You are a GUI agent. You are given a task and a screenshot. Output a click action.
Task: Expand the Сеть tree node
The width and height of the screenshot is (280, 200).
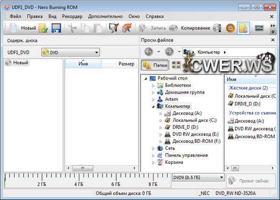click(x=153, y=148)
